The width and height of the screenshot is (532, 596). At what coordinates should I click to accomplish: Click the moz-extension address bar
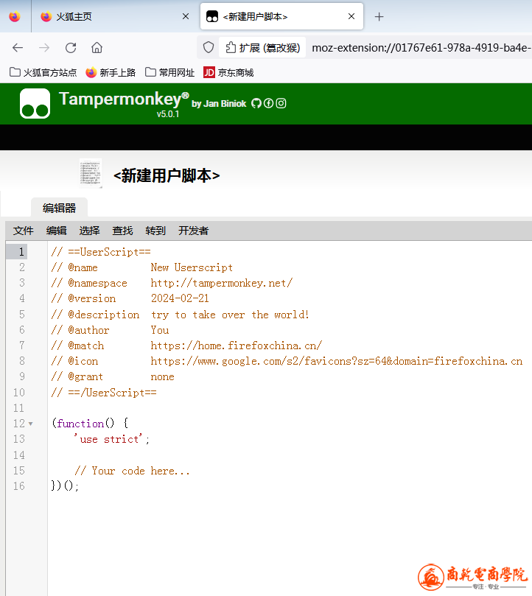[x=420, y=47]
